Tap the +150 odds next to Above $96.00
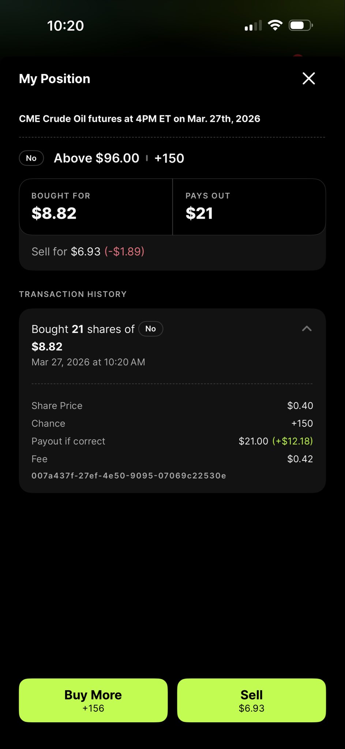Image resolution: width=345 pixels, height=749 pixels. [x=169, y=158]
